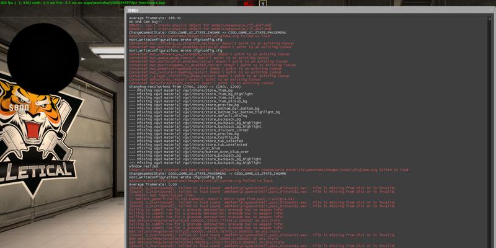Screen dimensions: 496x248
Task: Select the 'Average framerate: 188.00' line
Action: (155, 18)
